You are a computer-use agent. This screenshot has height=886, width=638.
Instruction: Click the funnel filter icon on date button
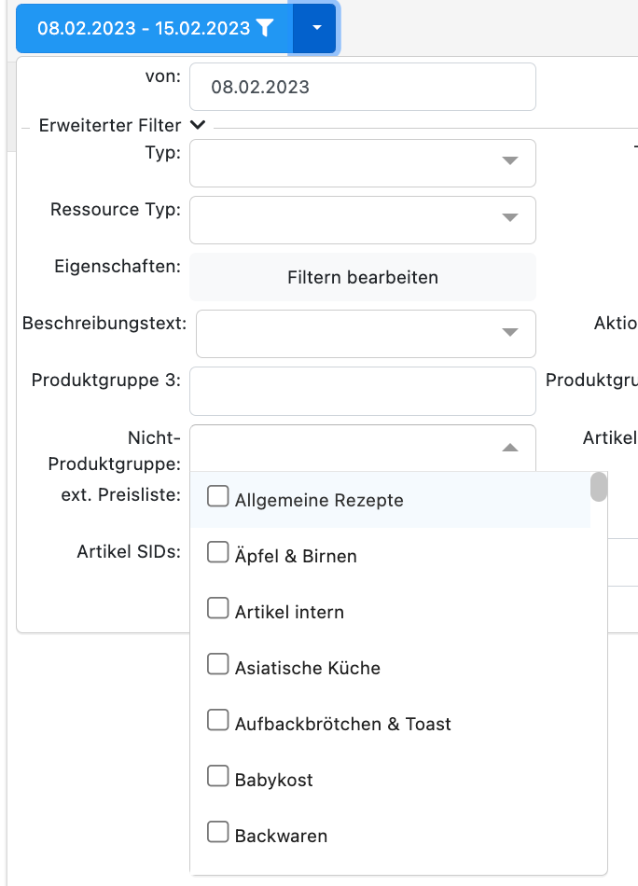pos(265,28)
